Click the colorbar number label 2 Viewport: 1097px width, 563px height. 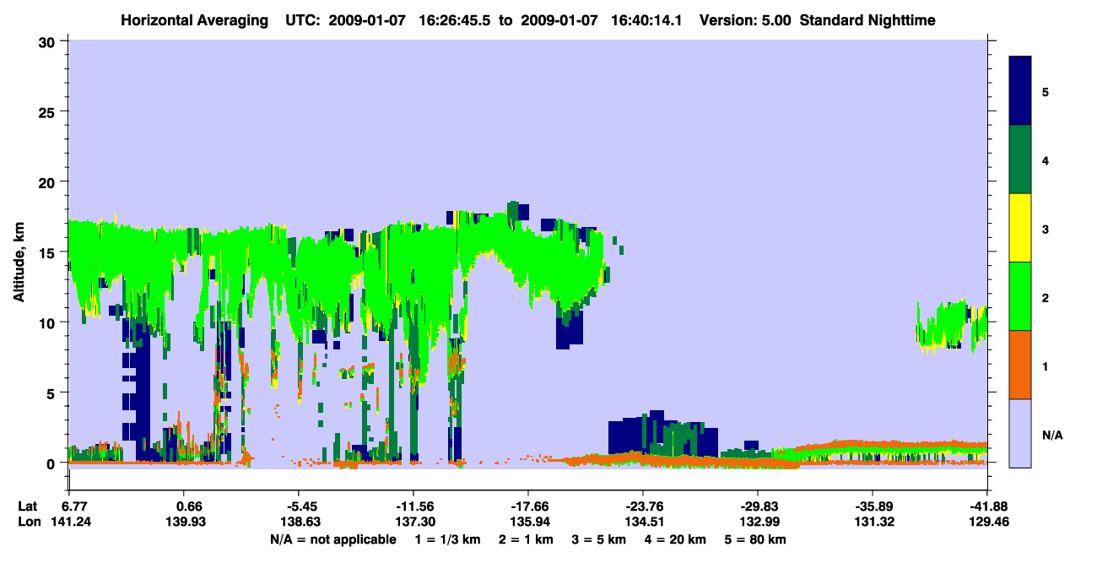pos(1046,296)
